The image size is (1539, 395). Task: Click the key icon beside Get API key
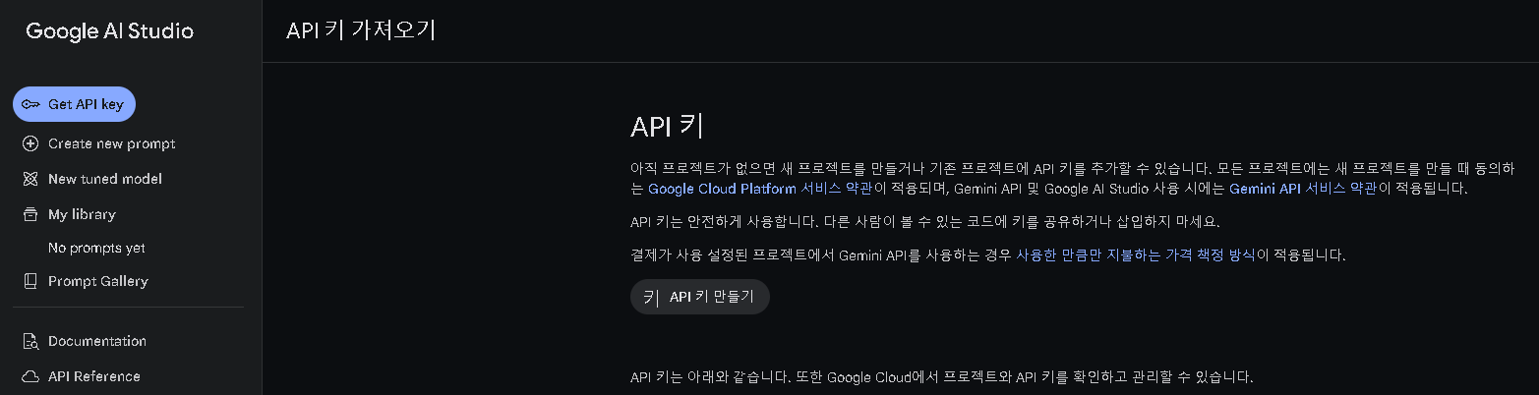[x=30, y=104]
